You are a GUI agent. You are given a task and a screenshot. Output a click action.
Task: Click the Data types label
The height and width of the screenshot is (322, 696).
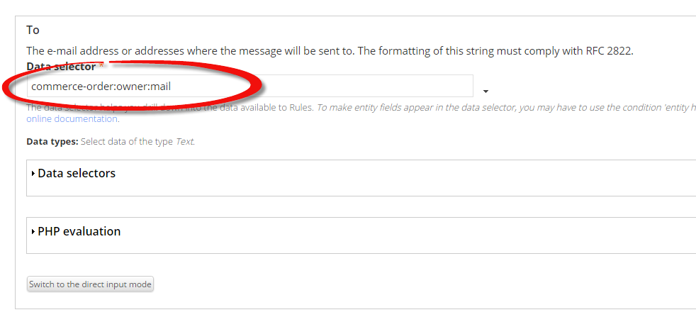pyautogui.click(x=52, y=142)
